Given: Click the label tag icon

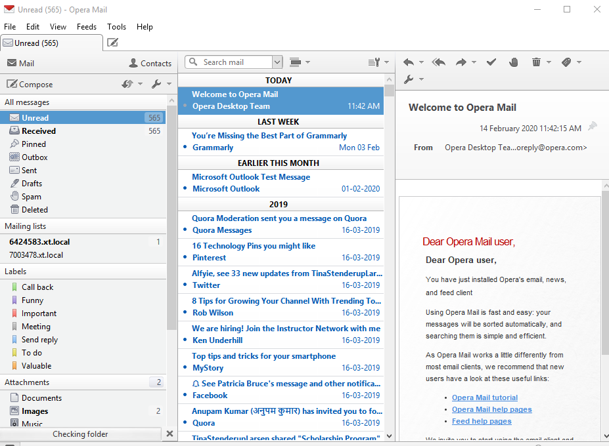Looking at the screenshot, I should point(566,62).
